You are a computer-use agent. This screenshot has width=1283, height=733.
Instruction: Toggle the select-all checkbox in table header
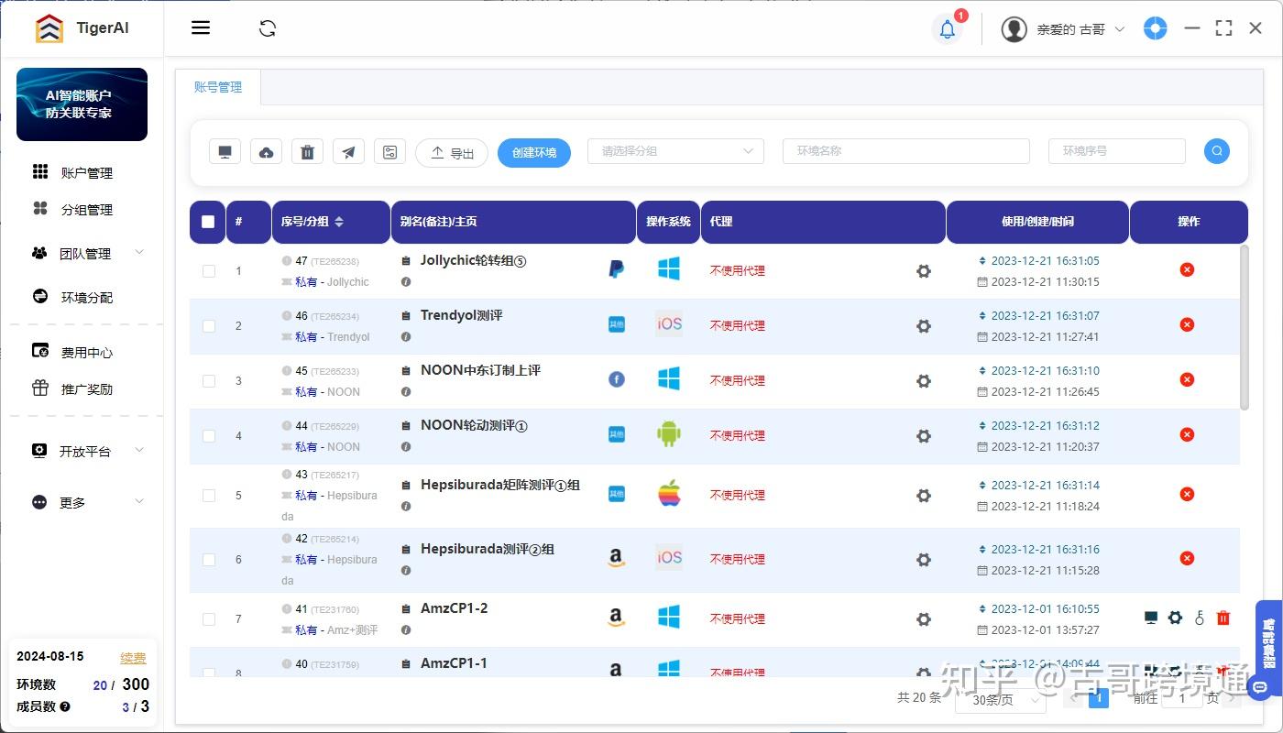coord(207,221)
